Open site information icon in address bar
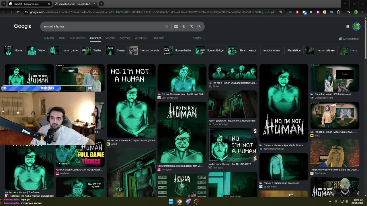Image resolution: width=367 pixels, height=206 pixels. [26, 12]
